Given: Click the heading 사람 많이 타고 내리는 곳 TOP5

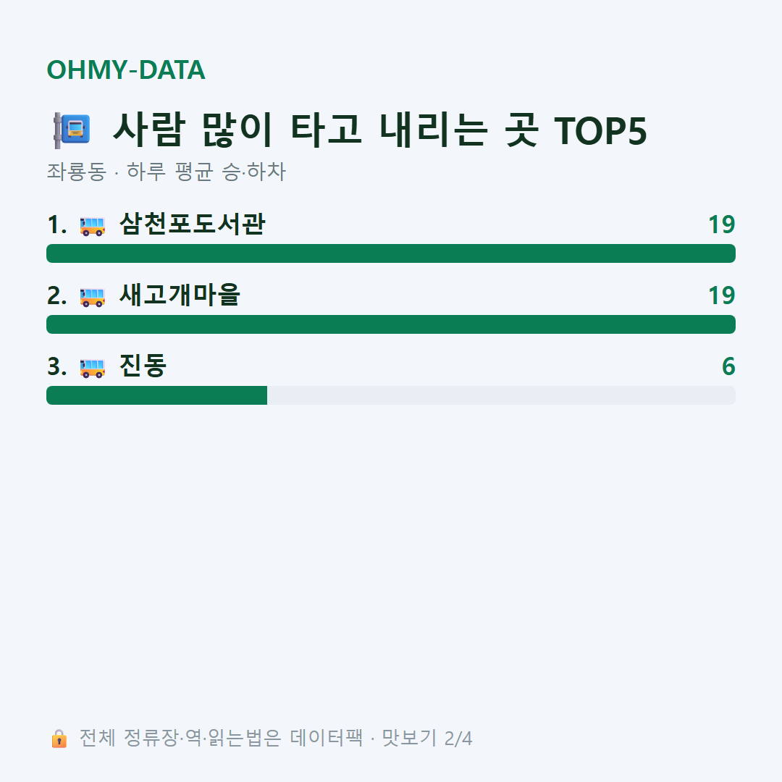Looking at the screenshot, I should click(x=380, y=130).
